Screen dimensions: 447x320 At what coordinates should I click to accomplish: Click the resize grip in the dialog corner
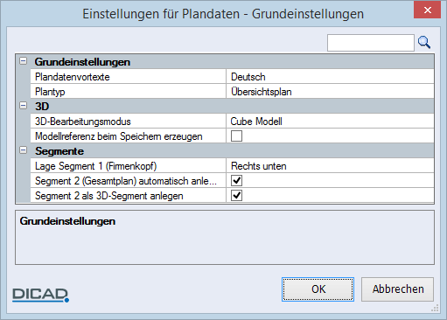tap(435, 308)
